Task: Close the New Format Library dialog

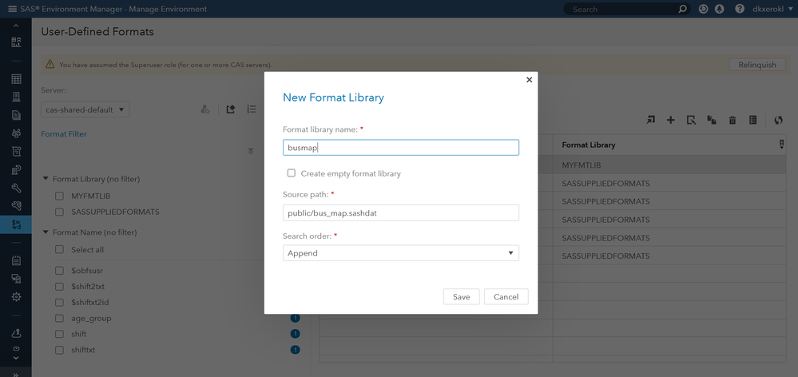Action: point(529,80)
